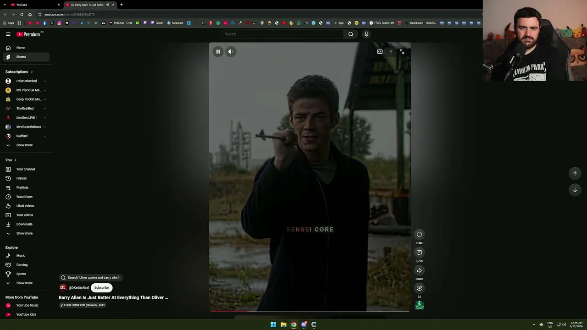587x330 pixels.
Task: Go to the previous Short with up arrow
Action: click(575, 173)
